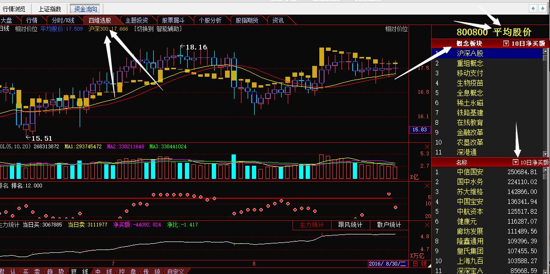550x274 pixels.
Task: Open dropdown beside concept sector 10日净买额
Action: [x=506, y=43]
